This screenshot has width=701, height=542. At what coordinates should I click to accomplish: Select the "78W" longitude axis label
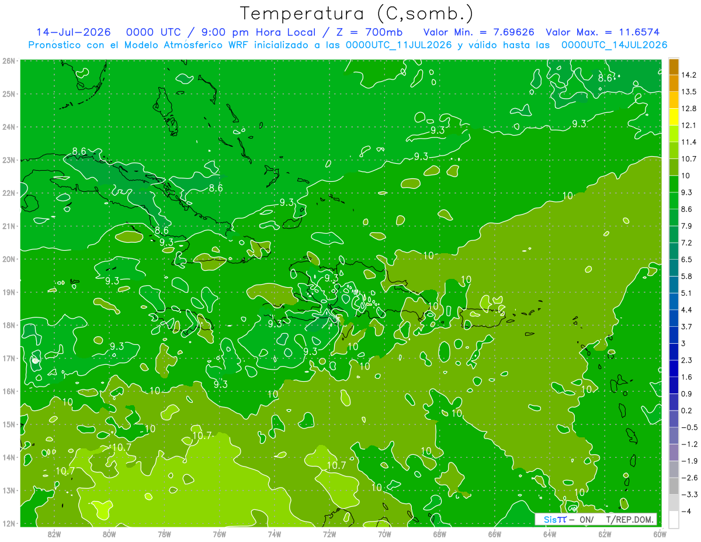(x=164, y=534)
